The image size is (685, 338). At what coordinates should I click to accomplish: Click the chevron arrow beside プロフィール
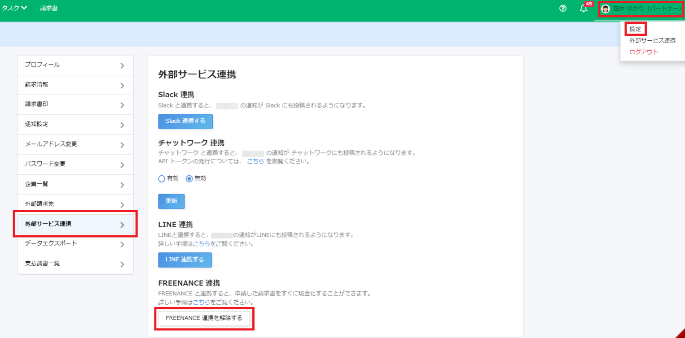point(122,65)
